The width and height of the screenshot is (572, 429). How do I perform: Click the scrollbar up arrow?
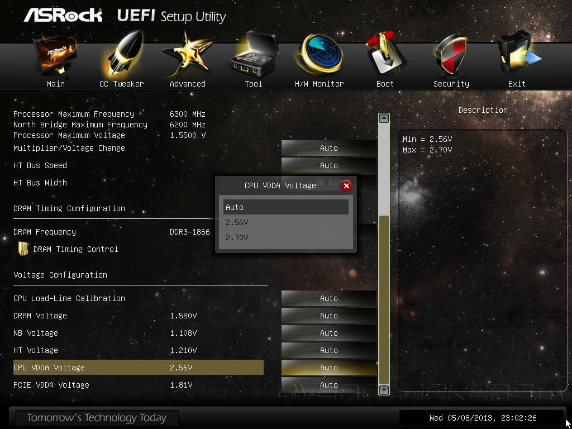click(384, 118)
